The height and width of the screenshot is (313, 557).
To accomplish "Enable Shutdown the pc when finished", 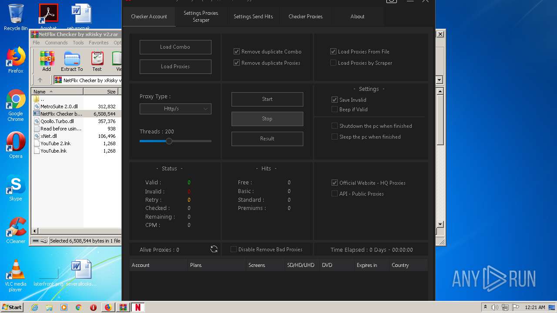I will point(335,126).
